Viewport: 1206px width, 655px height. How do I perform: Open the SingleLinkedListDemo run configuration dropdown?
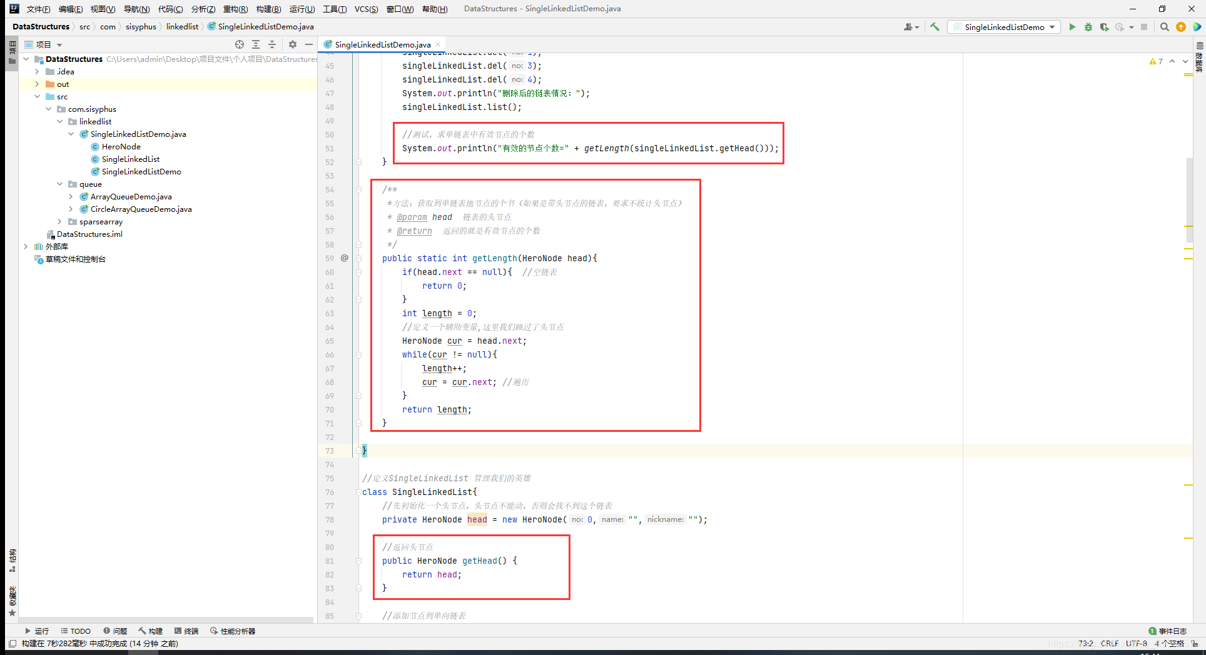click(1004, 27)
